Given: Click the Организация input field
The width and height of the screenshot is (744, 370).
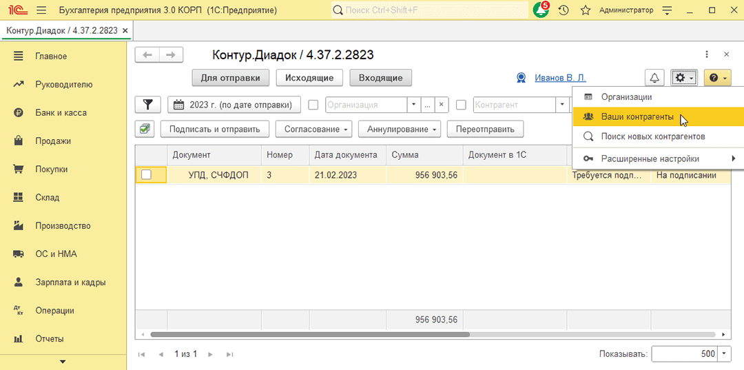Looking at the screenshot, I should (366, 105).
